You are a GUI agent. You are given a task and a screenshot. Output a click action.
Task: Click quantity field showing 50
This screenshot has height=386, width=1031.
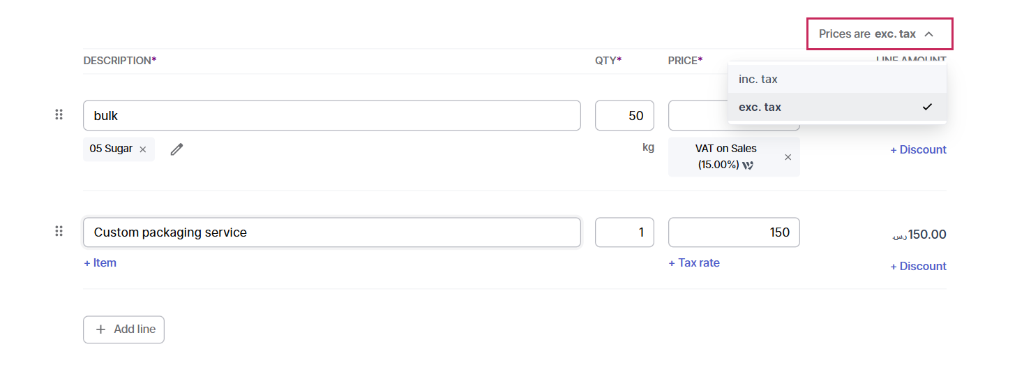[x=624, y=116]
